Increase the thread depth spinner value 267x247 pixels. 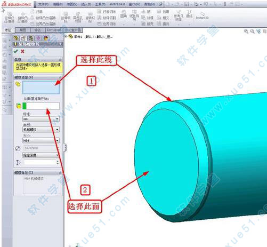(58, 161)
